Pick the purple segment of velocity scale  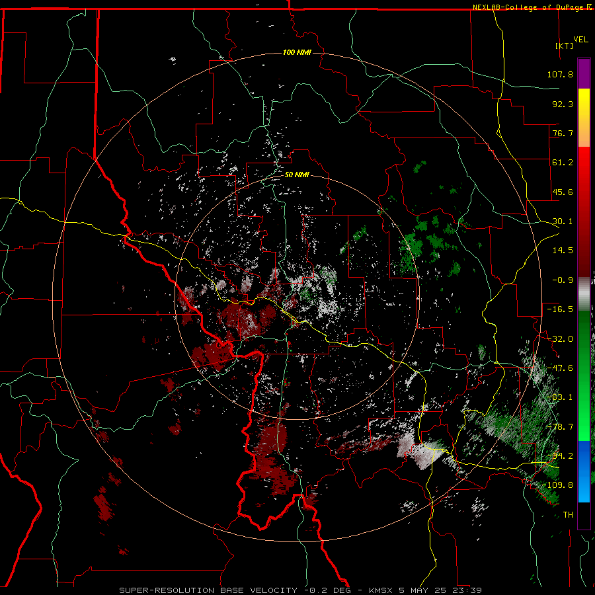pyautogui.click(x=584, y=73)
